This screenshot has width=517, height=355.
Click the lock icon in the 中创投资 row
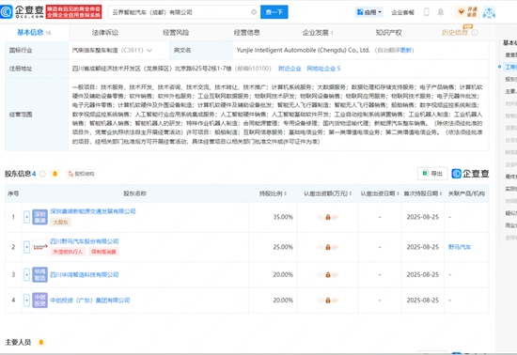[328, 301]
